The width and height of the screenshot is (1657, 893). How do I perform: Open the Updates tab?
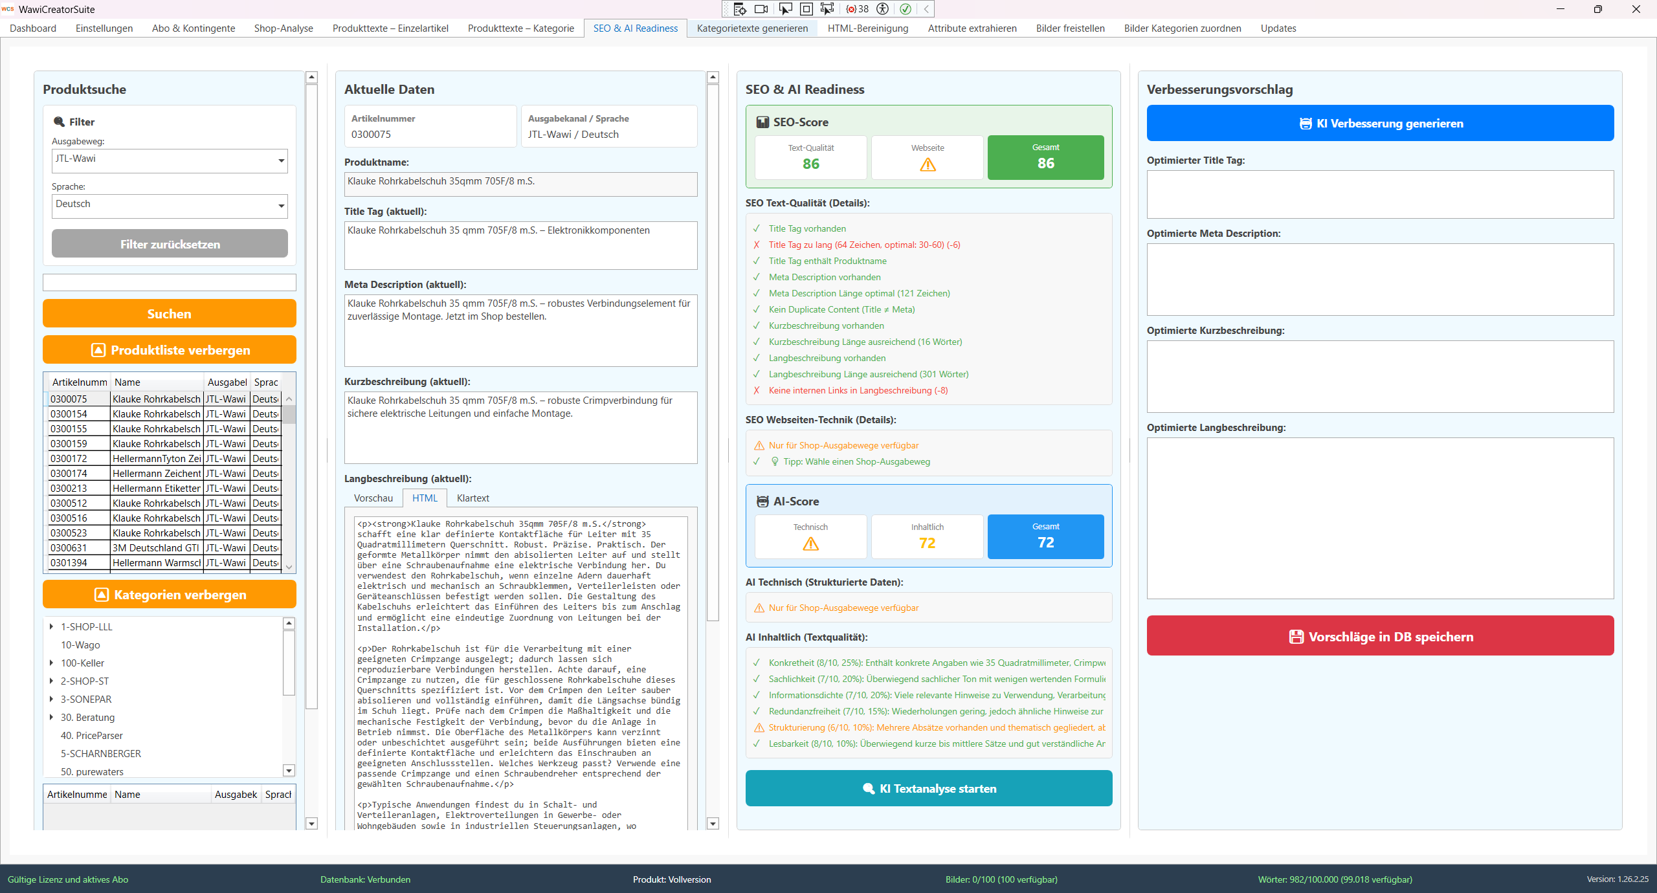point(1278,28)
